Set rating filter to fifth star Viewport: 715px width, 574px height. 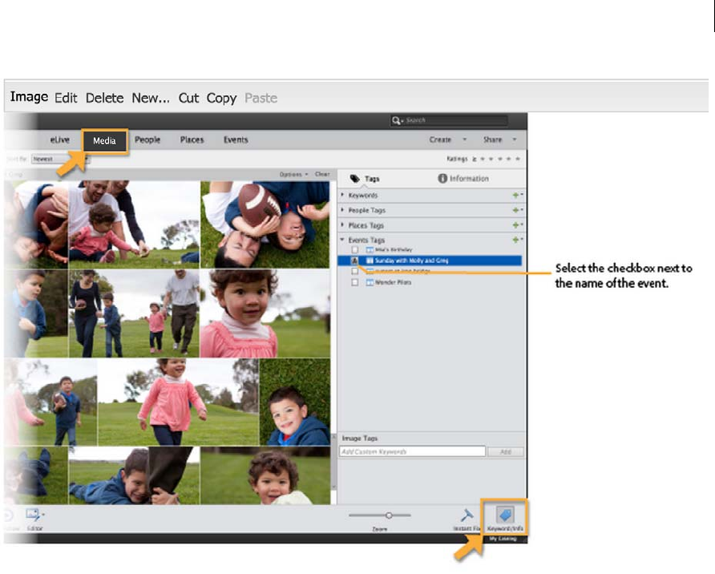click(518, 159)
